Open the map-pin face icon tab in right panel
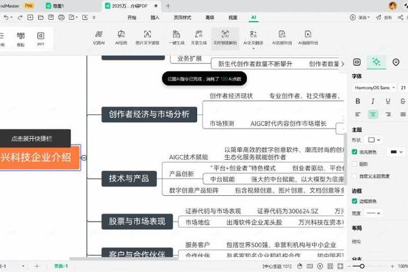The image size is (408, 272). 396,62
